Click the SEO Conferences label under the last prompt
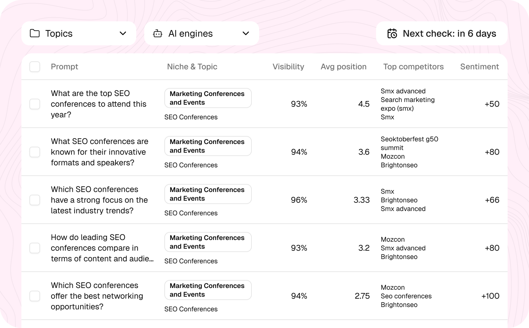The width and height of the screenshot is (529, 328). coord(191,309)
